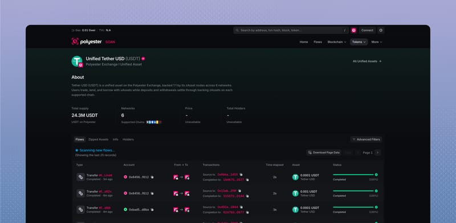The image size is (456, 223).
Task: Click the source chain icon in the 3m ago row
Action: point(176,177)
